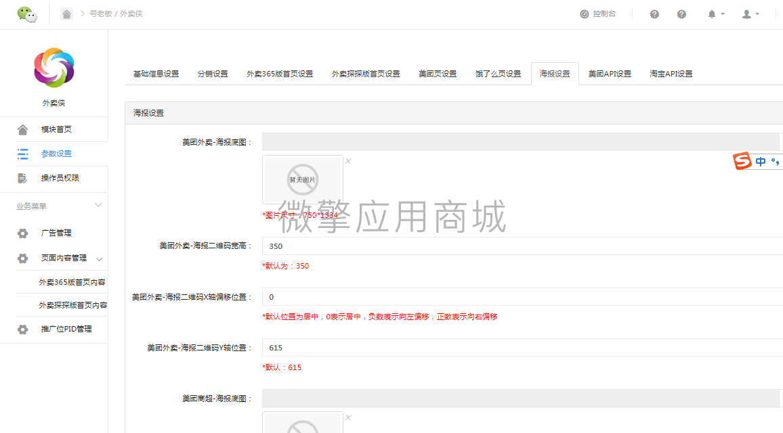Click the 海报设置 panel heading
Image resolution: width=783 pixels, height=433 pixels.
coord(148,113)
